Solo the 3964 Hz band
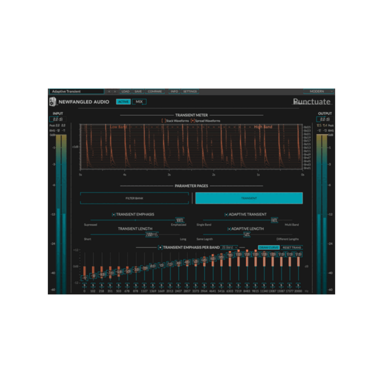This screenshot has height=383, width=383. click(204, 285)
